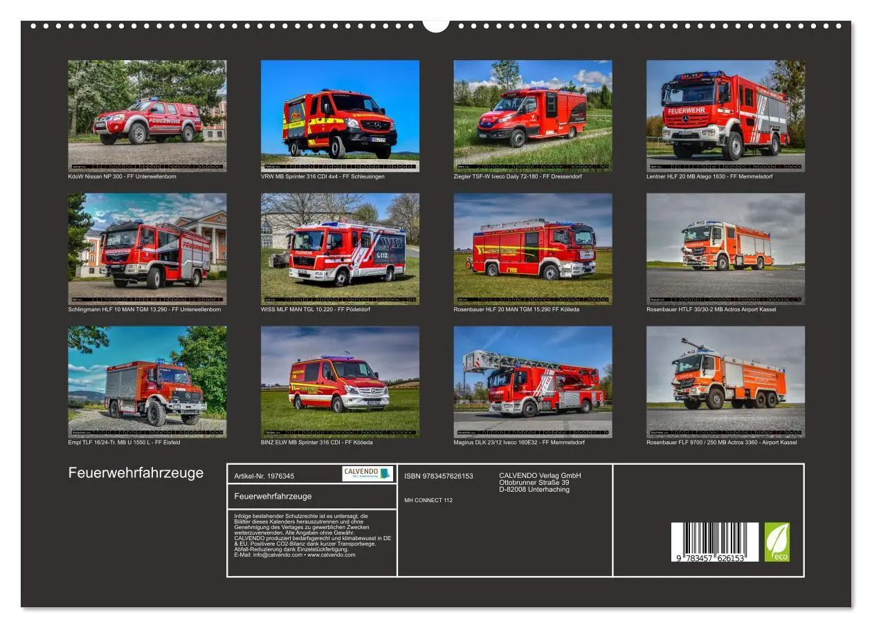Switch to the Feuerwehrfahrzeuge title section
Screen dimensions: 872x628
click(x=136, y=473)
